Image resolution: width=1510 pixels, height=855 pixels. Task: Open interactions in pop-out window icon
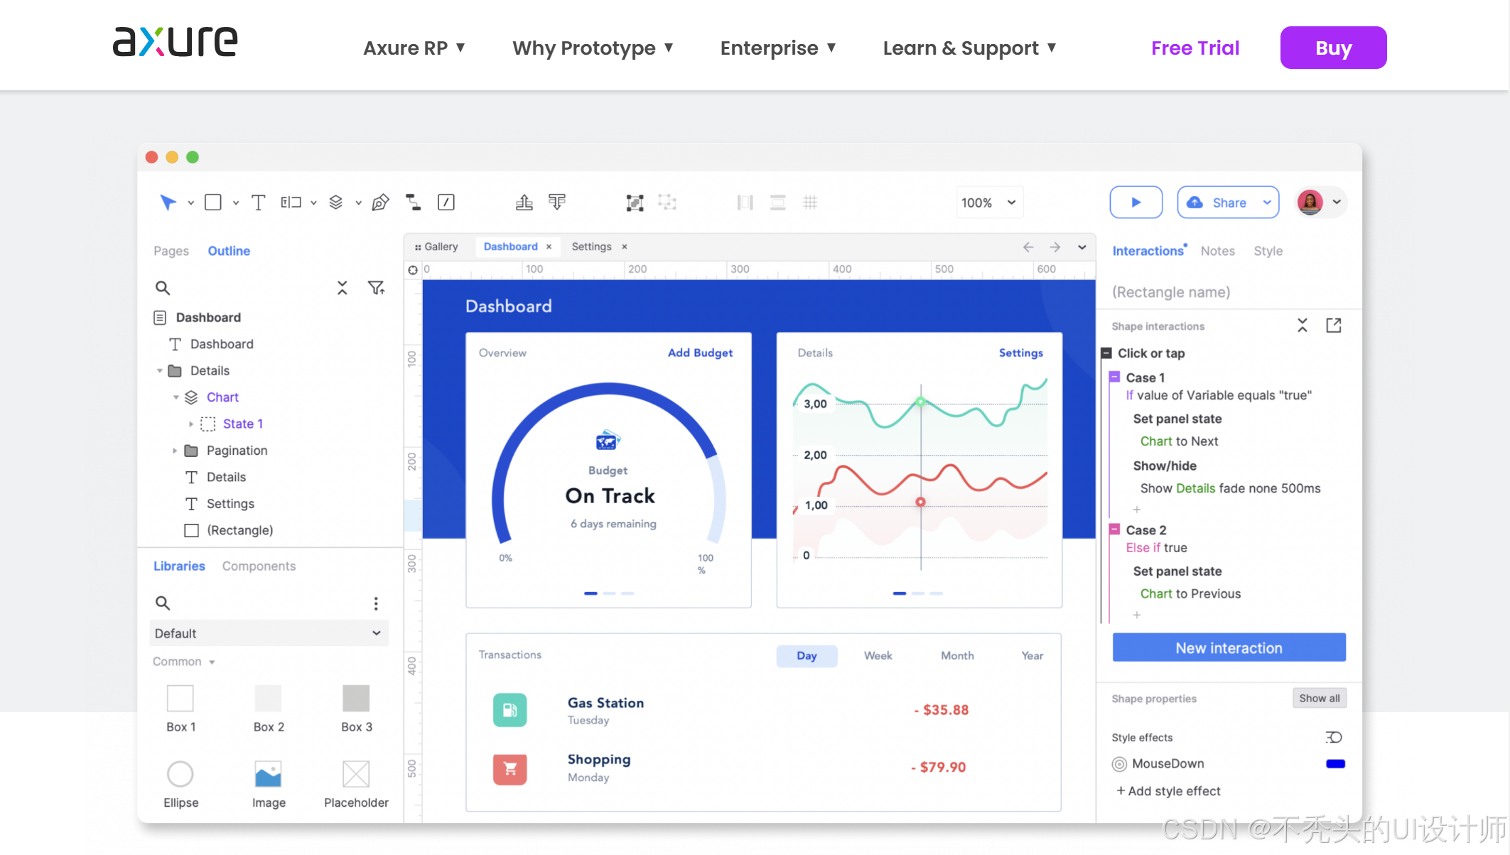(x=1334, y=326)
